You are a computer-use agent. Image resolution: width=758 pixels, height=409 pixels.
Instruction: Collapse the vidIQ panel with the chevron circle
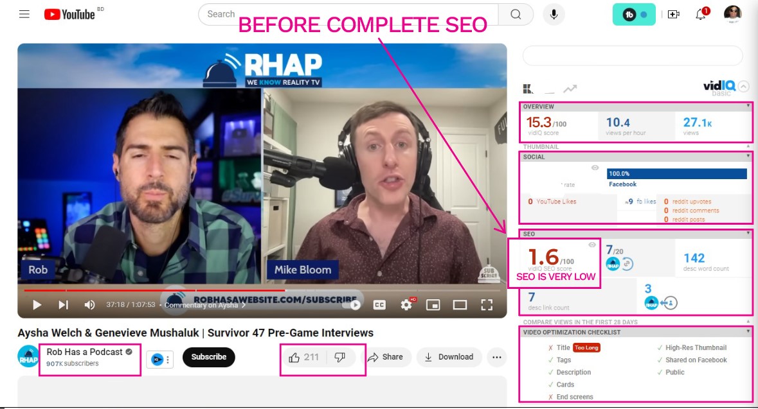coord(743,87)
